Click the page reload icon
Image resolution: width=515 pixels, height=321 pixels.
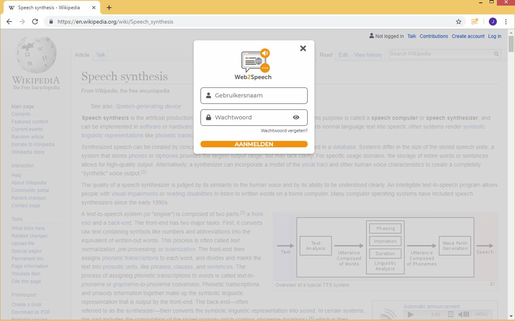pos(35,22)
